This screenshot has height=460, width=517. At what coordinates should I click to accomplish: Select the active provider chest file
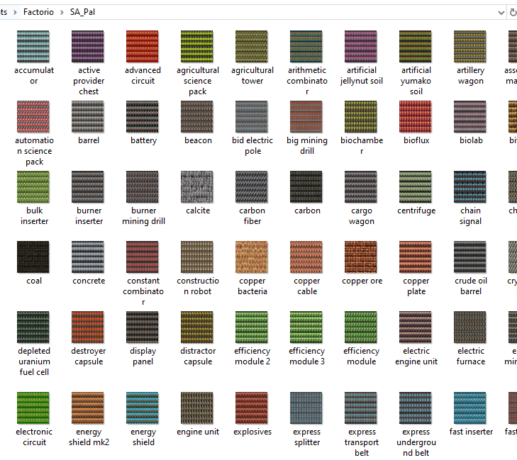coord(88,47)
